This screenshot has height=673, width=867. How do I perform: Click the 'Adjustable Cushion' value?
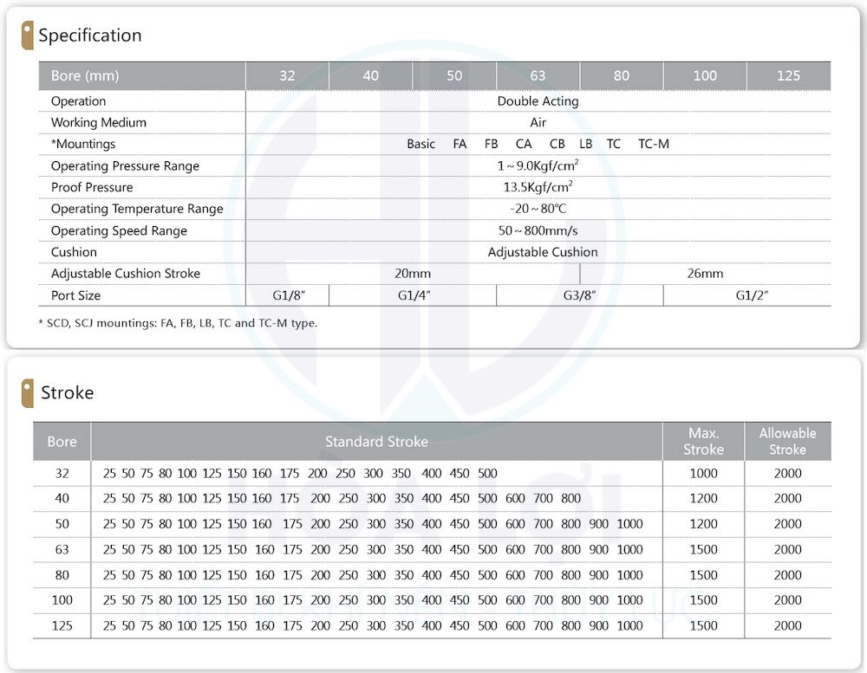pyautogui.click(x=543, y=252)
